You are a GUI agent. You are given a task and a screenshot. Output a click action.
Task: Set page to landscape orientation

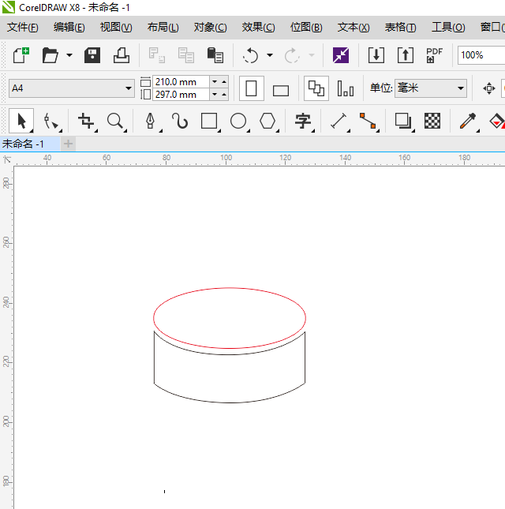click(281, 89)
